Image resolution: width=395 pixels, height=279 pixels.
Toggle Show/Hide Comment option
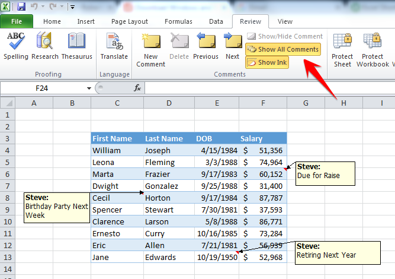[285, 36]
